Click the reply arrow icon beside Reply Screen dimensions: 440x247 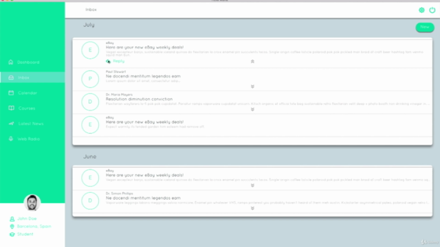tap(109, 61)
